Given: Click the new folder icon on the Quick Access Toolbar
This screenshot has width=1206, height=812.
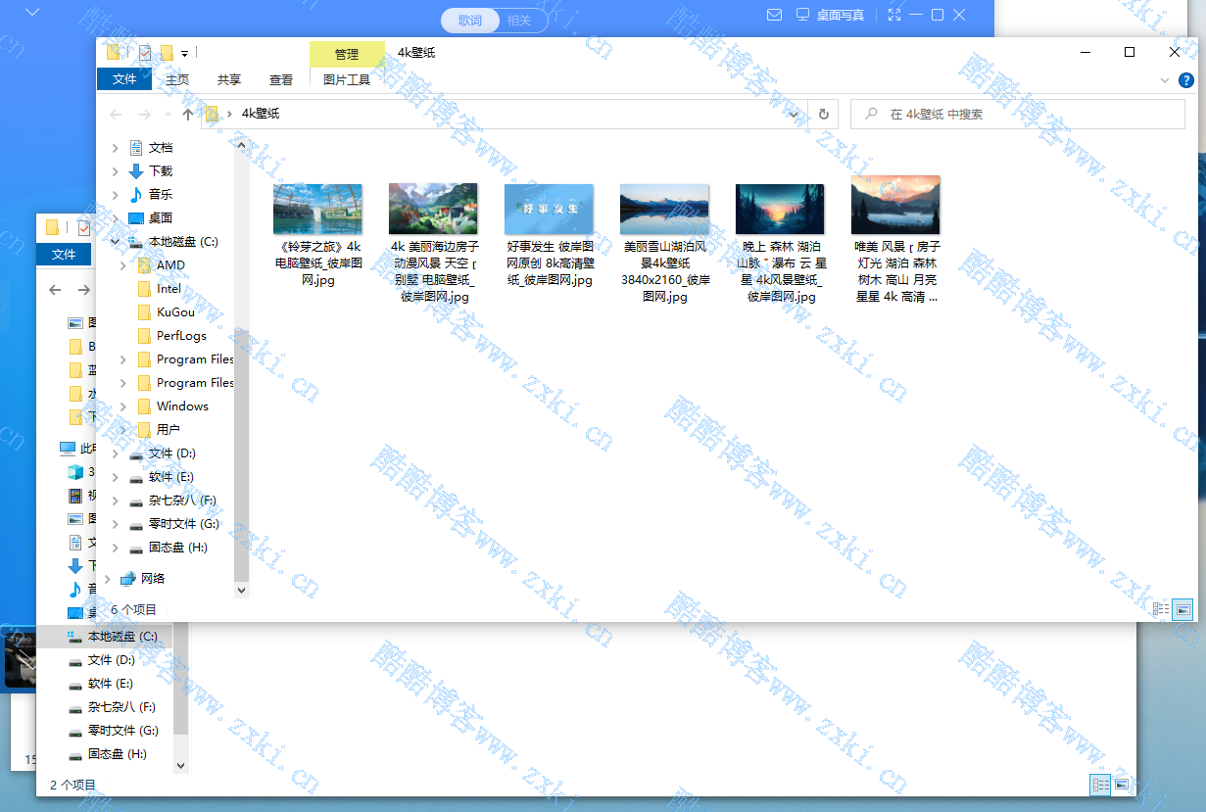Looking at the screenshot, I should click(166, 52).
